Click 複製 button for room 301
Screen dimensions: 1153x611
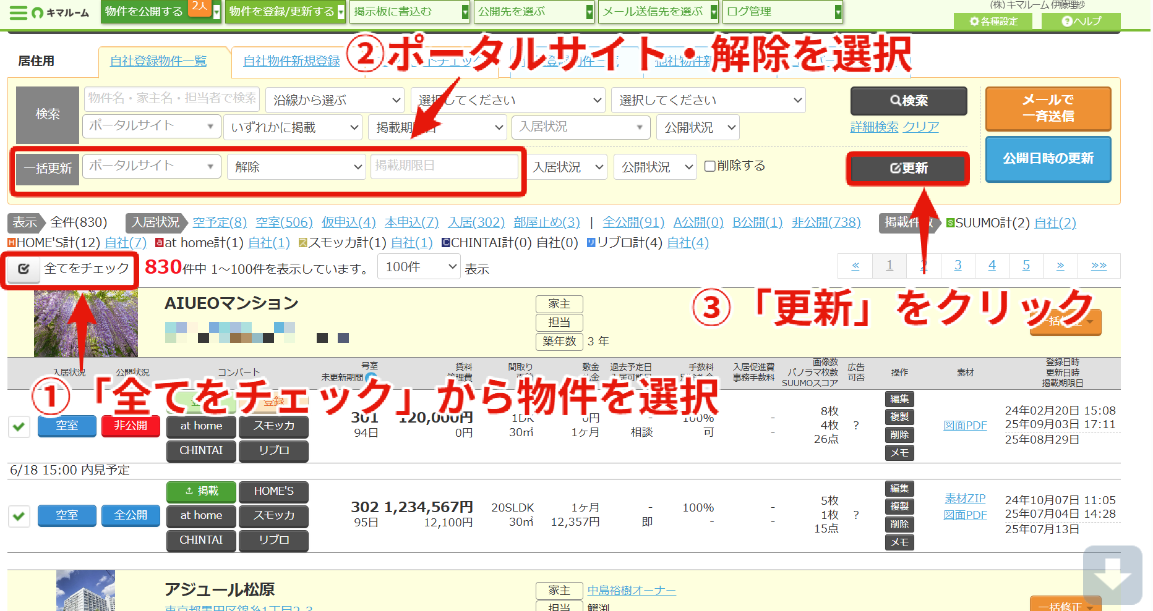coord(899,417)
